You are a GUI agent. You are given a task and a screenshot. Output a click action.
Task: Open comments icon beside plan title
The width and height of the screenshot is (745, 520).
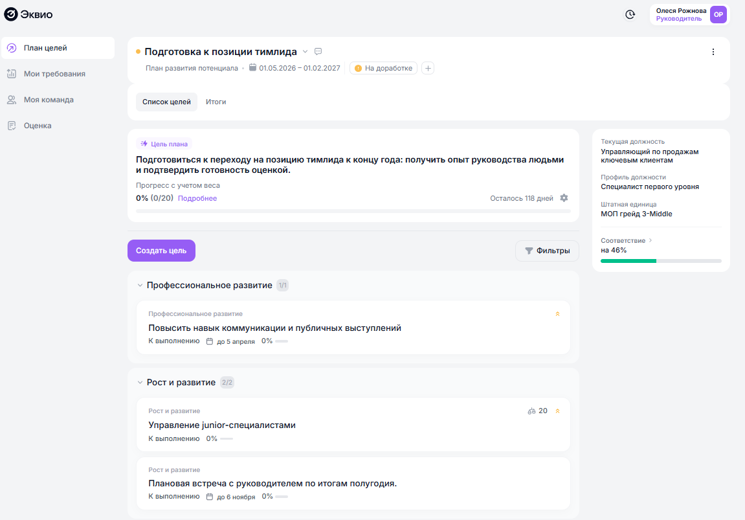click(x=318, y=51)
